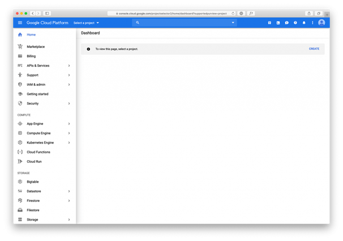
Task: Go back in browser history
Action: click(33, 14)
